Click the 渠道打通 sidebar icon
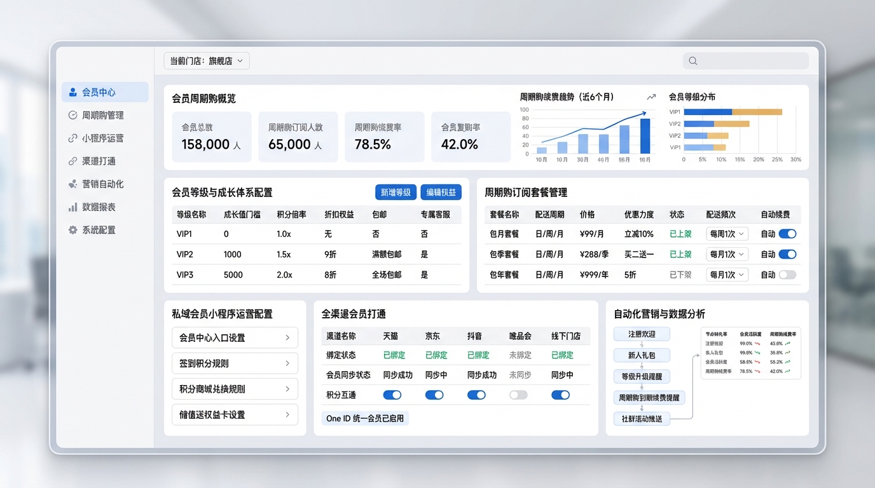This screenshot has height=488, width=875. point(72,161)
